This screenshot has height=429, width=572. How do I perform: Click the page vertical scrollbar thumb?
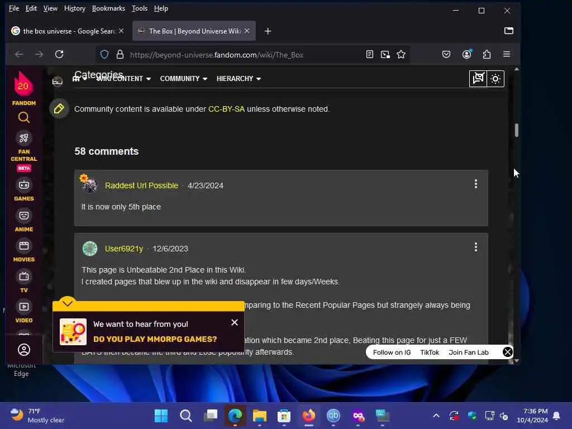[x=517, y=130]
